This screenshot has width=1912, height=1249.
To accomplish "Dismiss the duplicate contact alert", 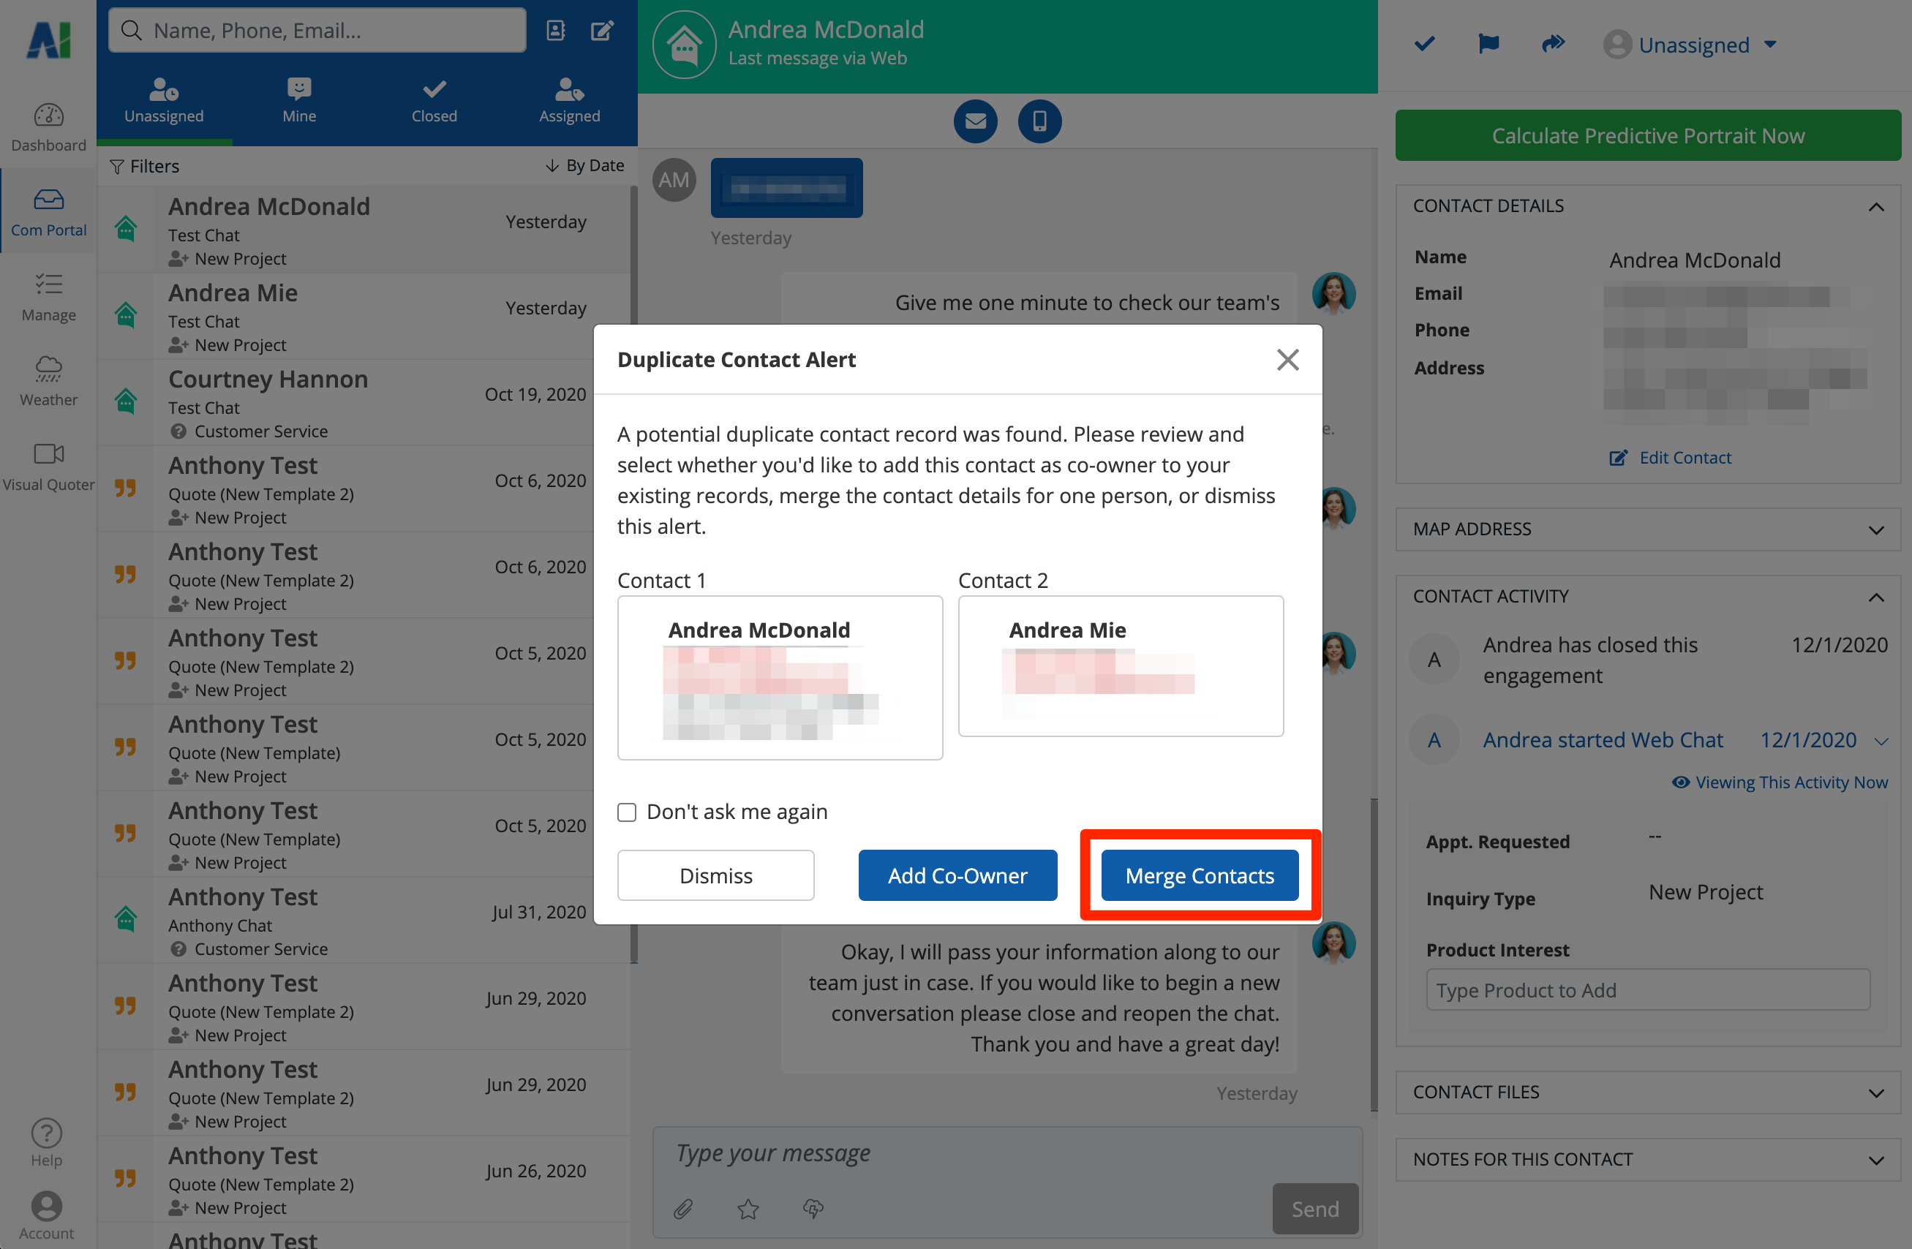I will point(715,875).
